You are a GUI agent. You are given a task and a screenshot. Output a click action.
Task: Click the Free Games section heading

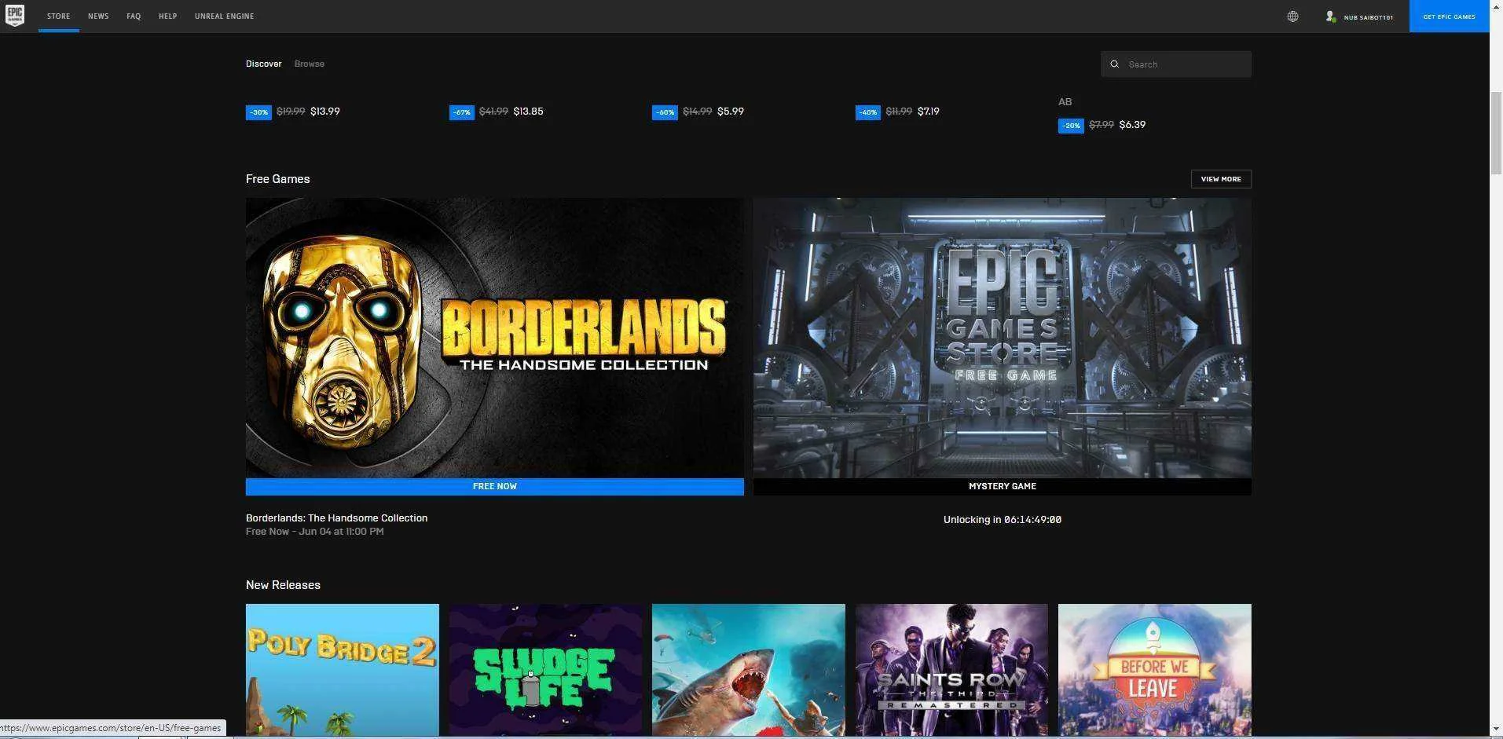278,179
